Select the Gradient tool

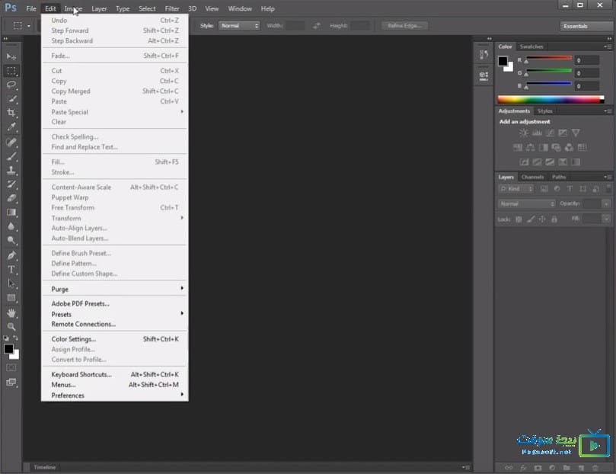pos(11,213)
